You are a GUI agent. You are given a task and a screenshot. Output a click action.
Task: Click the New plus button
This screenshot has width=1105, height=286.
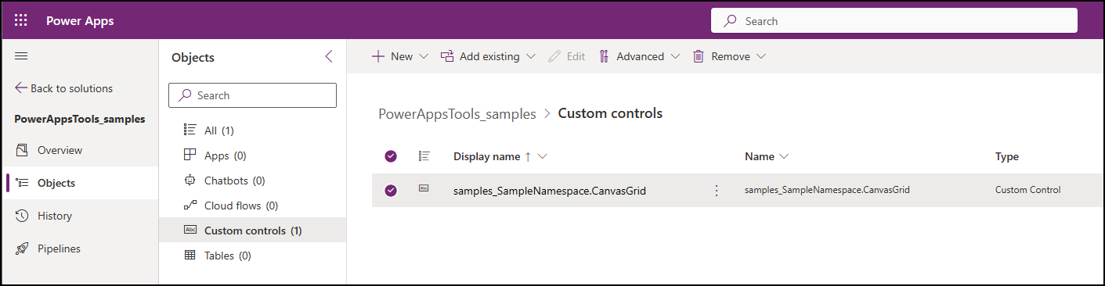point(392,56)
